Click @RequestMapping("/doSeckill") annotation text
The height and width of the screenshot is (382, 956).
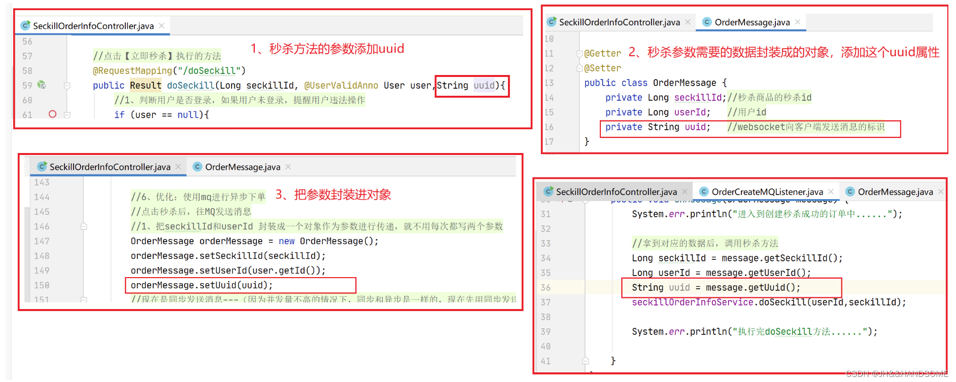pyautogui.click(x=169, y=71)
